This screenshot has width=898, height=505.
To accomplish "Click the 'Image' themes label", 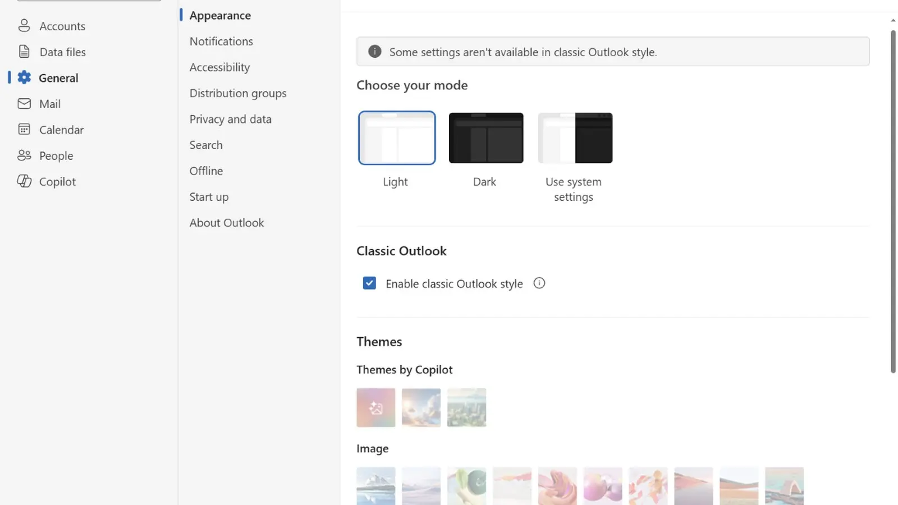I will coord(373,448).
